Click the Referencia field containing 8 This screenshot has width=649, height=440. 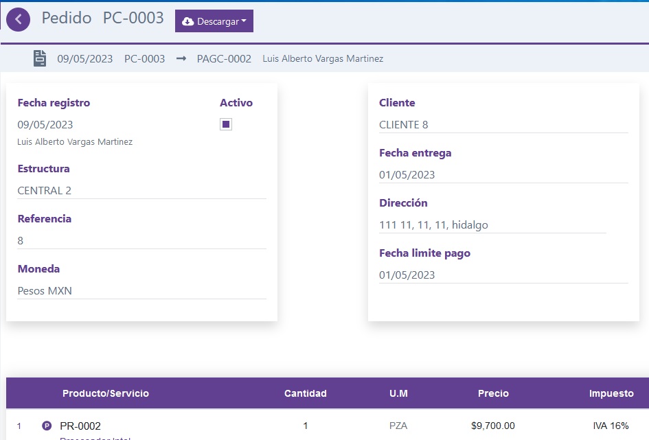pos(141,241)
